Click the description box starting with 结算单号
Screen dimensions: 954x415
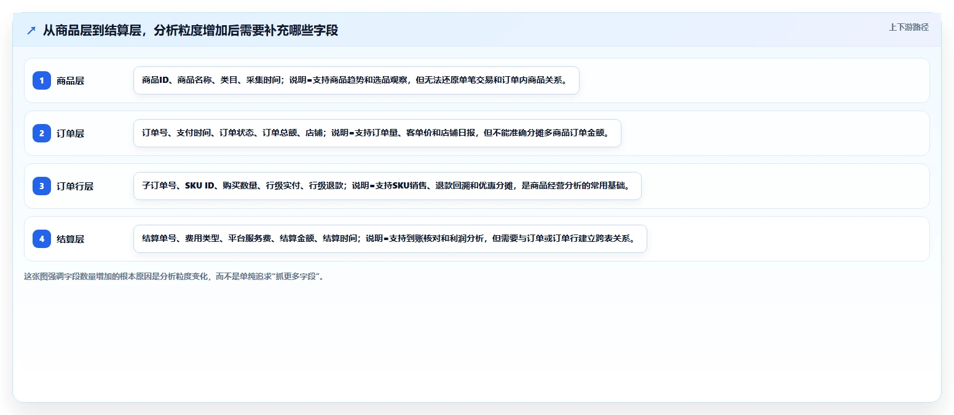(x=390, y=239)
